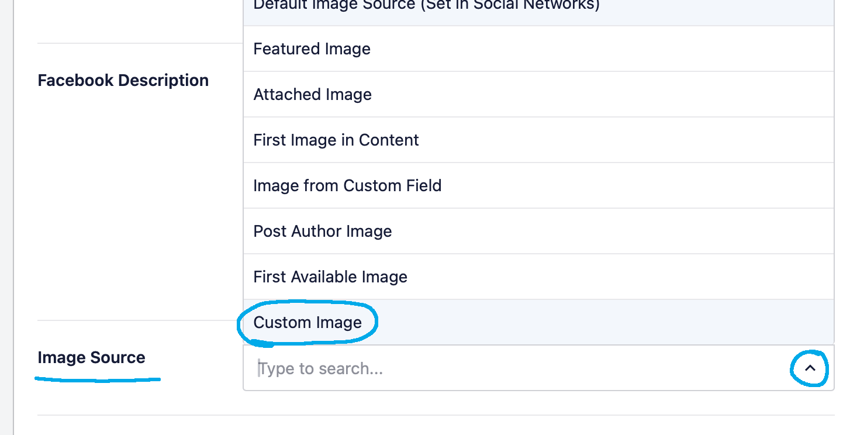The height and width of the screenshot is (435, 850).
Task: Pick First Available Image from dropdown
Action: 330,277
